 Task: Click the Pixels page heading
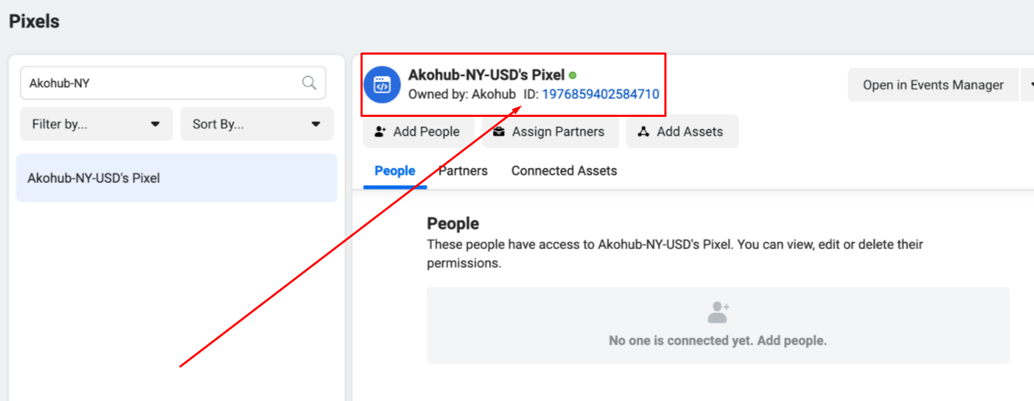pos(34,22)
